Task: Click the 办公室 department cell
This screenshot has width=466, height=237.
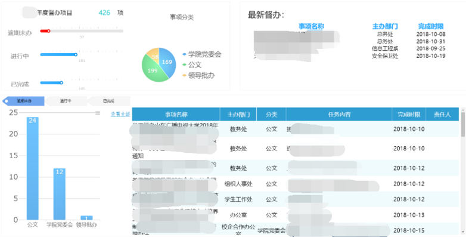Action: [238, 215]
